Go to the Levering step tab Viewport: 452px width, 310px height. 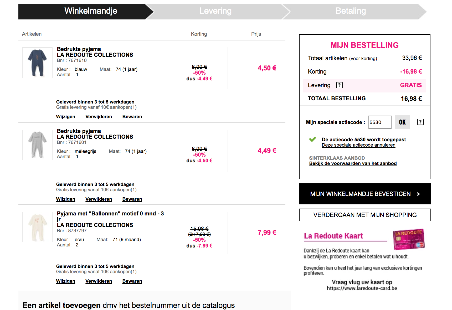point(215,11)
